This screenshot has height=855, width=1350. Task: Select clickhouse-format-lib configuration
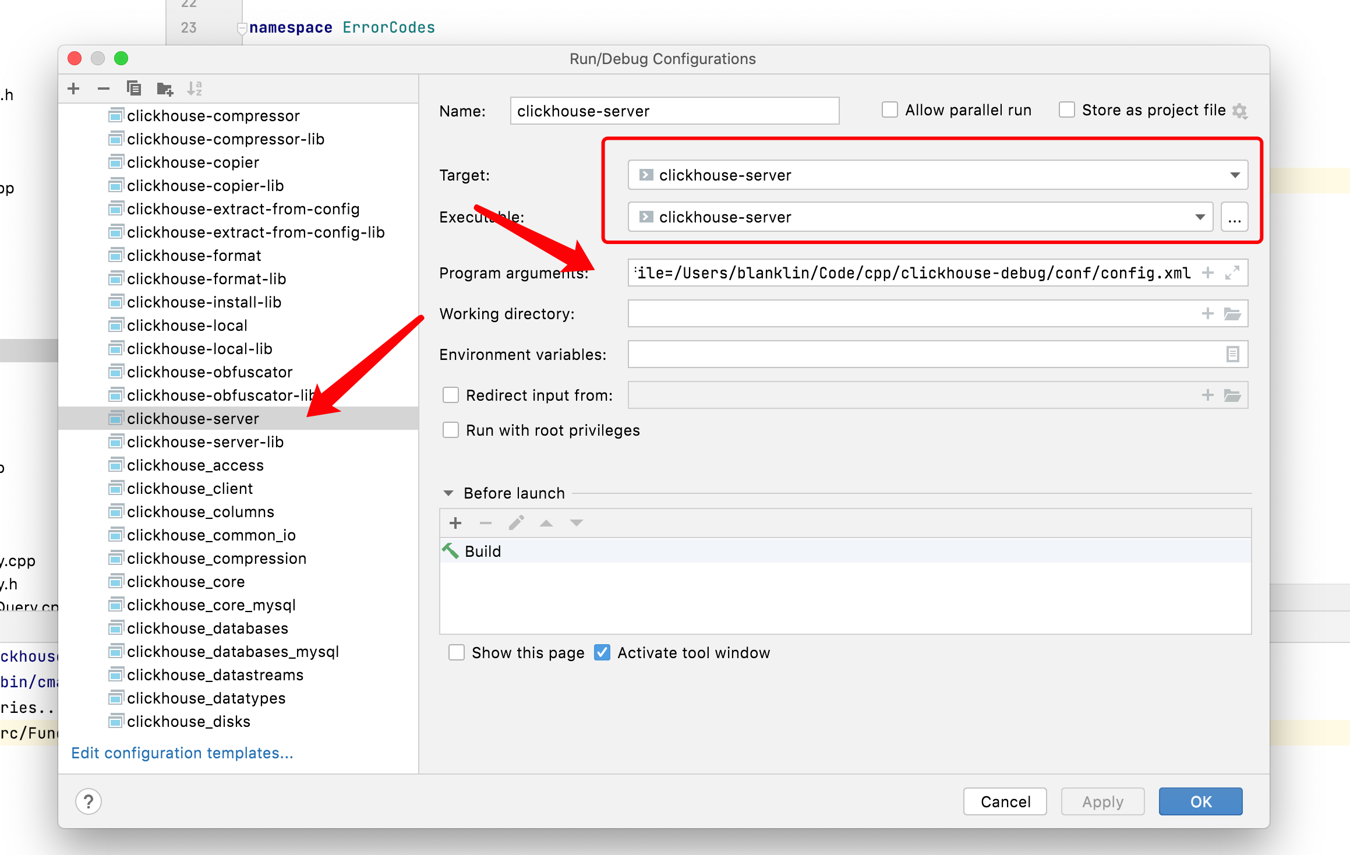(x=238, y=278)
